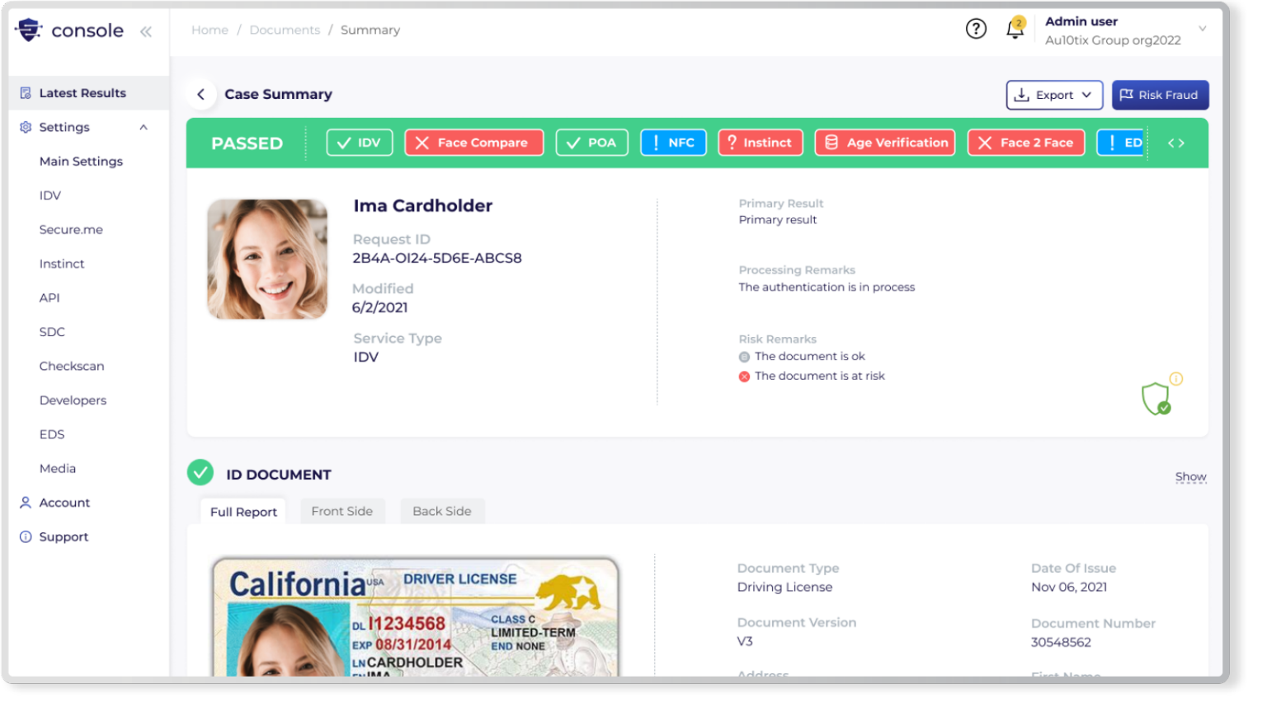Image resolution: width=1267 pixels, height=712 pixels.
Task: Click the warning info icon near the shield
Action: point(1176,379)
